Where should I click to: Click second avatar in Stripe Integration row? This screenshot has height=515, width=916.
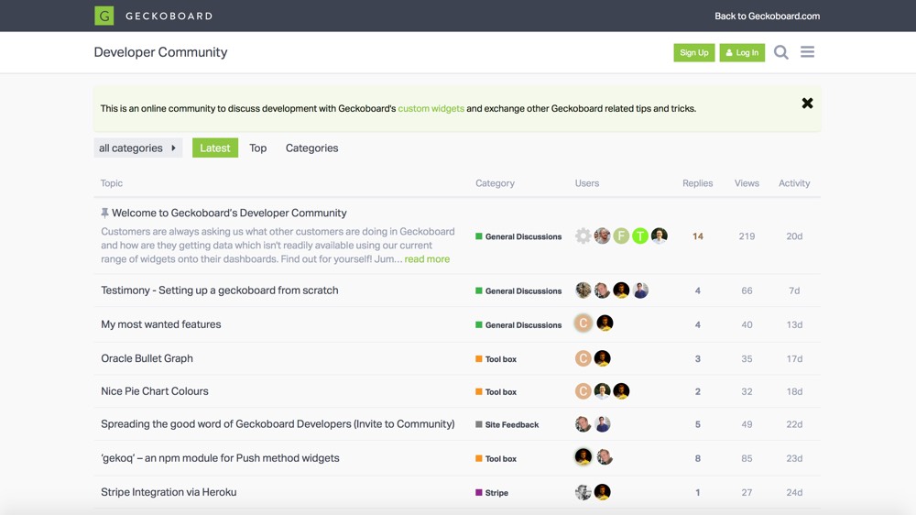[x=603, y=492]
